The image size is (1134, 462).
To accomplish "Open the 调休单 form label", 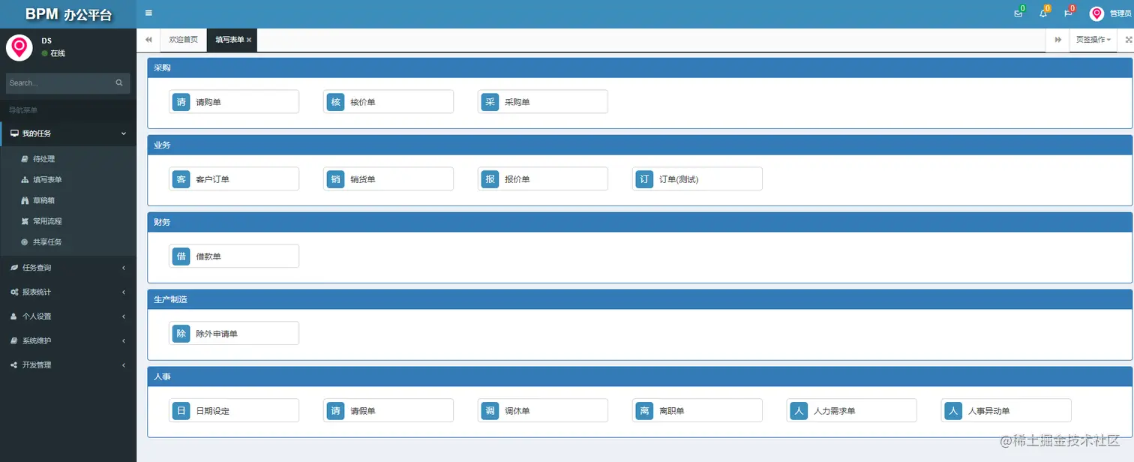I will point(517,411).
